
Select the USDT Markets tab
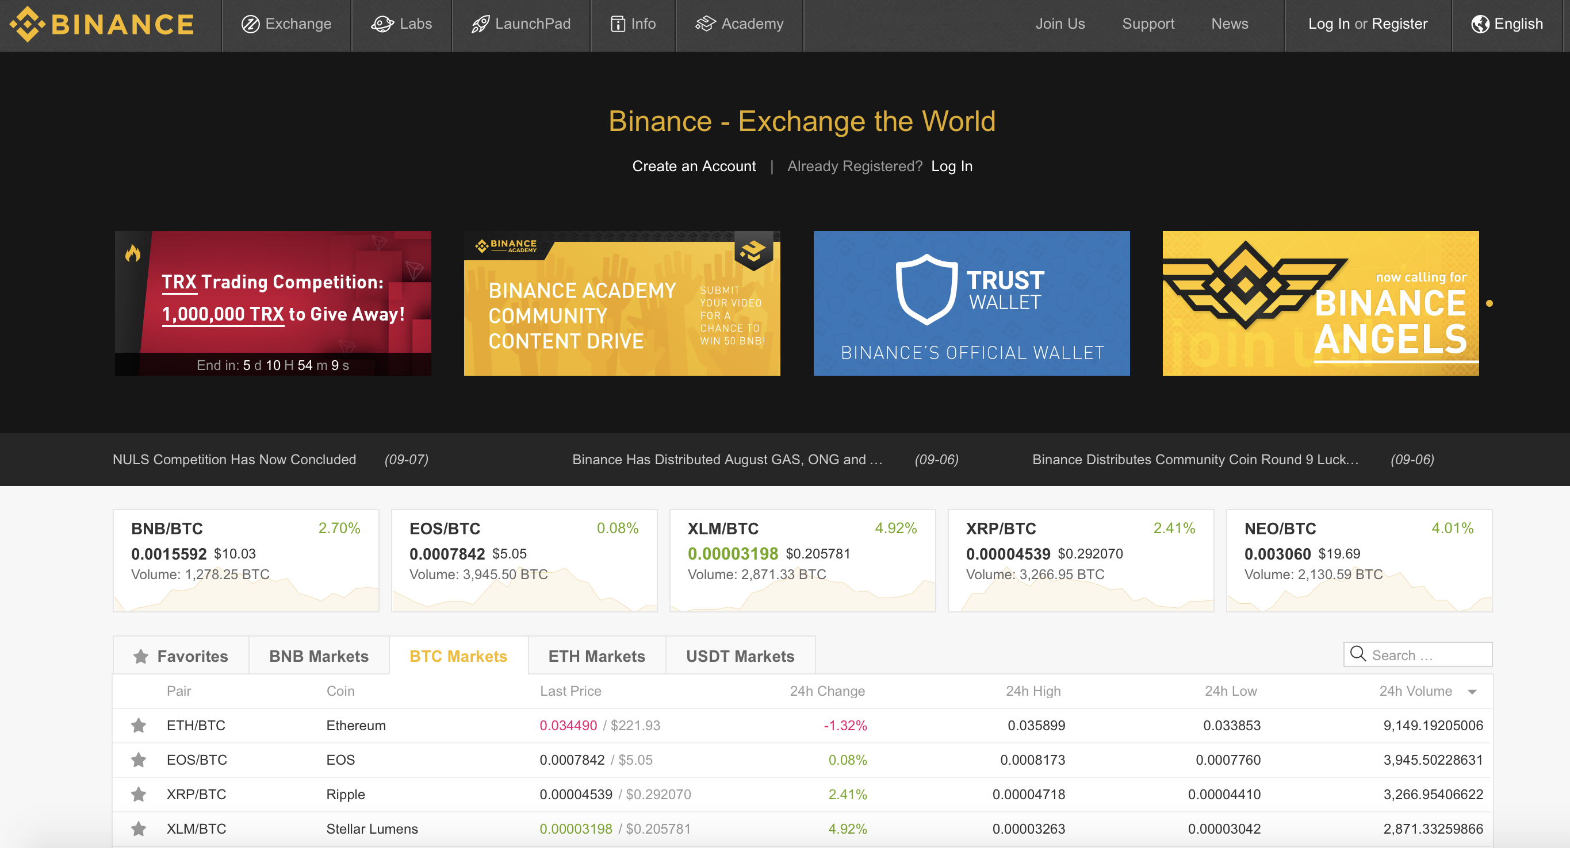click(739, 655)
